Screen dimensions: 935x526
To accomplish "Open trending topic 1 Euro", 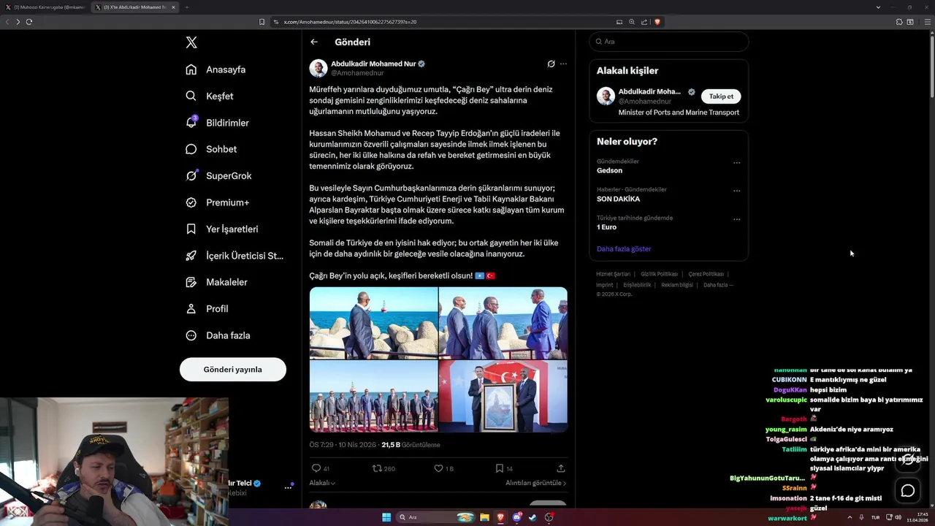I will tap(606, 227).
